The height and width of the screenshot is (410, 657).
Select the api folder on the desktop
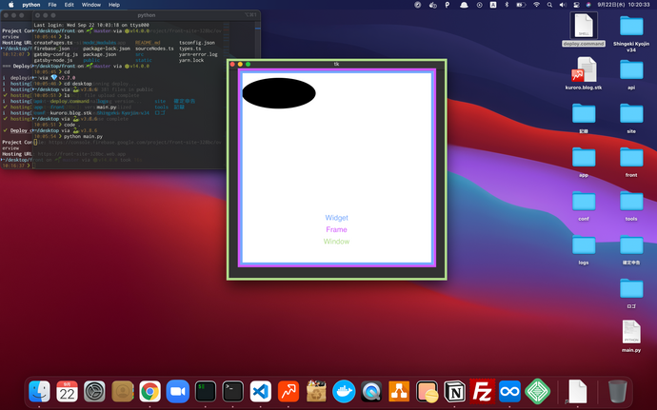coord(631,73)
